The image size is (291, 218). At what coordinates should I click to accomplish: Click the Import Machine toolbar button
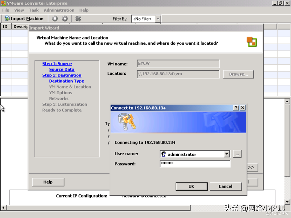coord(24,18)
